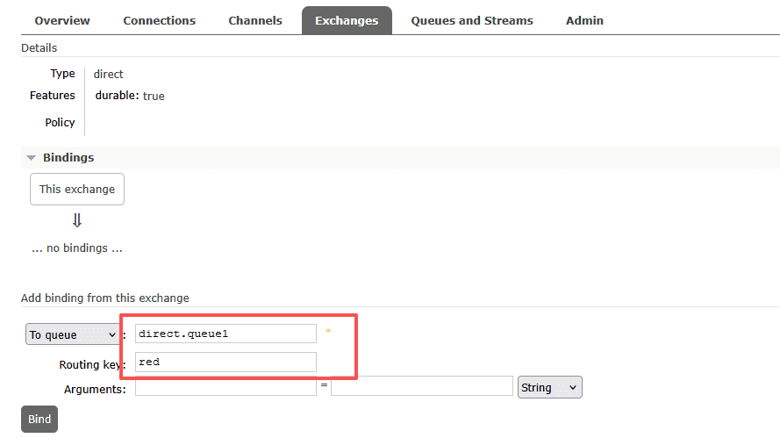Open the Queues and Streams tab
780x438 pixels.
pos(472,20)
